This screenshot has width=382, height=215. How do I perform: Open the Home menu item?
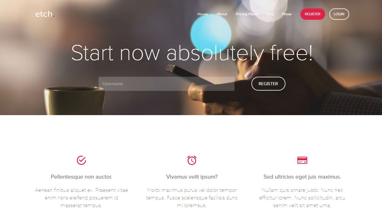(202, 14)
